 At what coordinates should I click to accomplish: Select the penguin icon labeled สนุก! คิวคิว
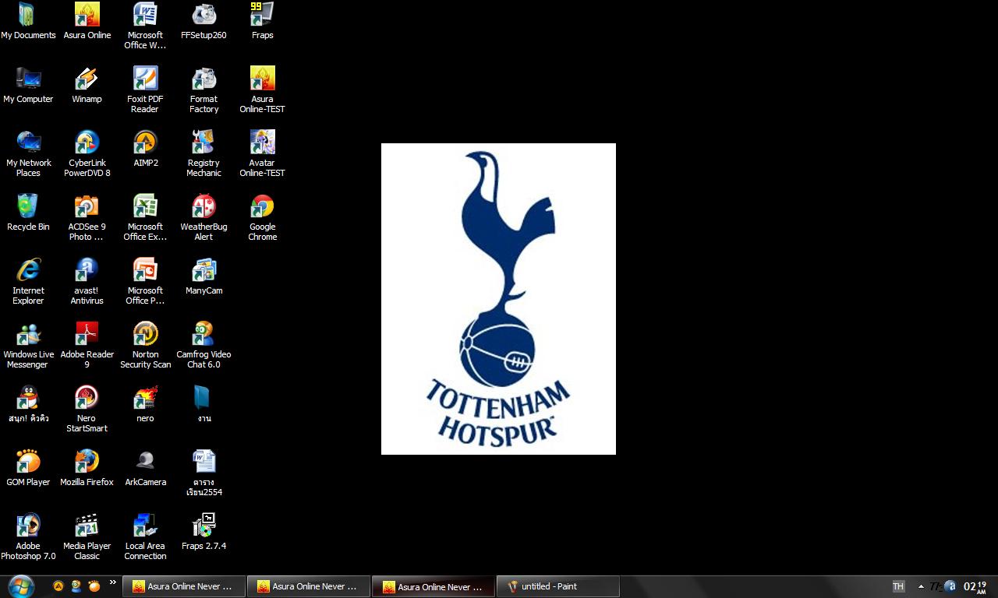point(28,404)
